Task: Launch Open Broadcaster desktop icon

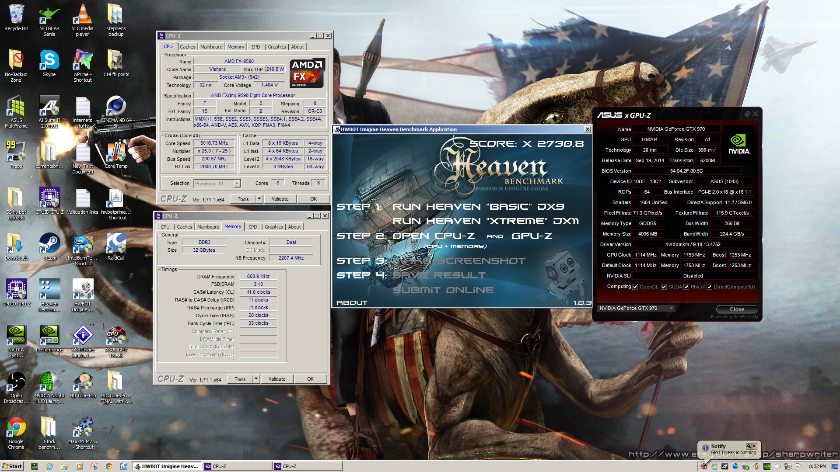Action: pyautogui.click(x=16, y=387)
